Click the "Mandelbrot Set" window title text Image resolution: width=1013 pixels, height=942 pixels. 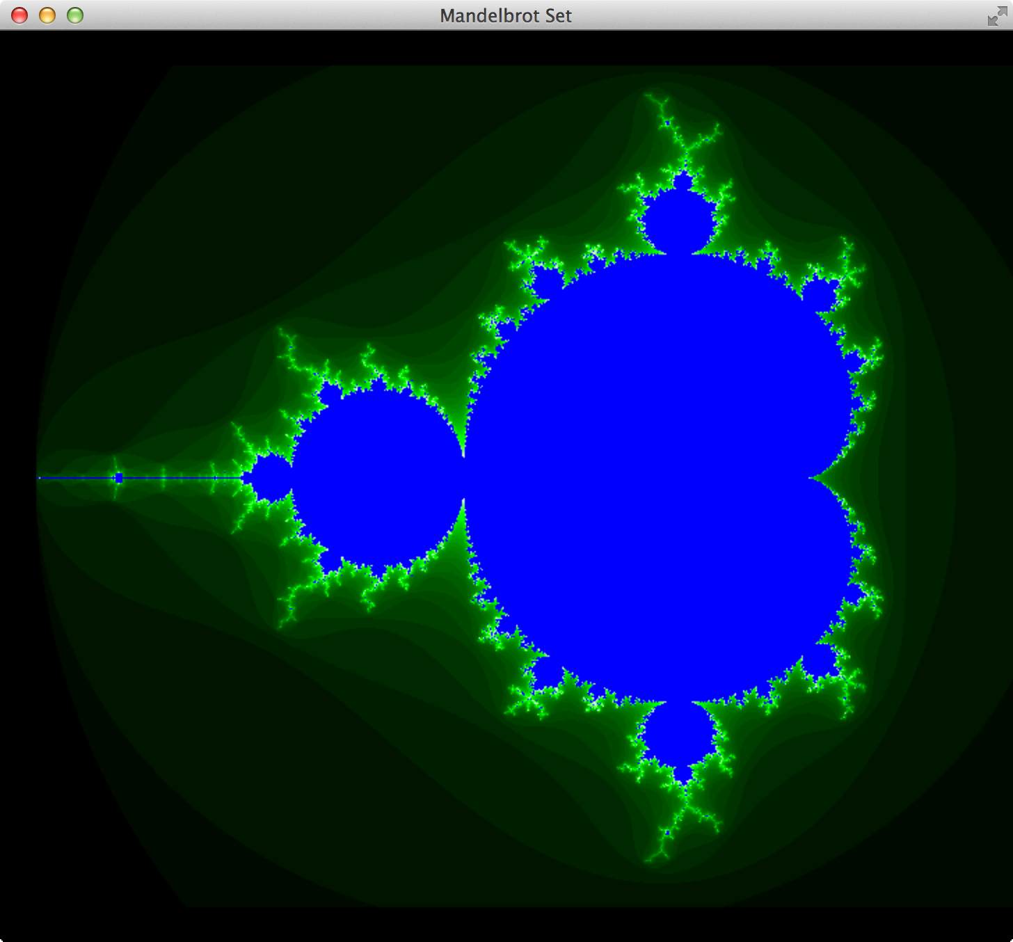point(506,15)
